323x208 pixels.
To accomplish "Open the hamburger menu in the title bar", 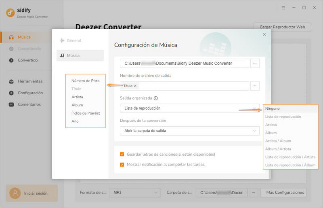I will (283, 8).
